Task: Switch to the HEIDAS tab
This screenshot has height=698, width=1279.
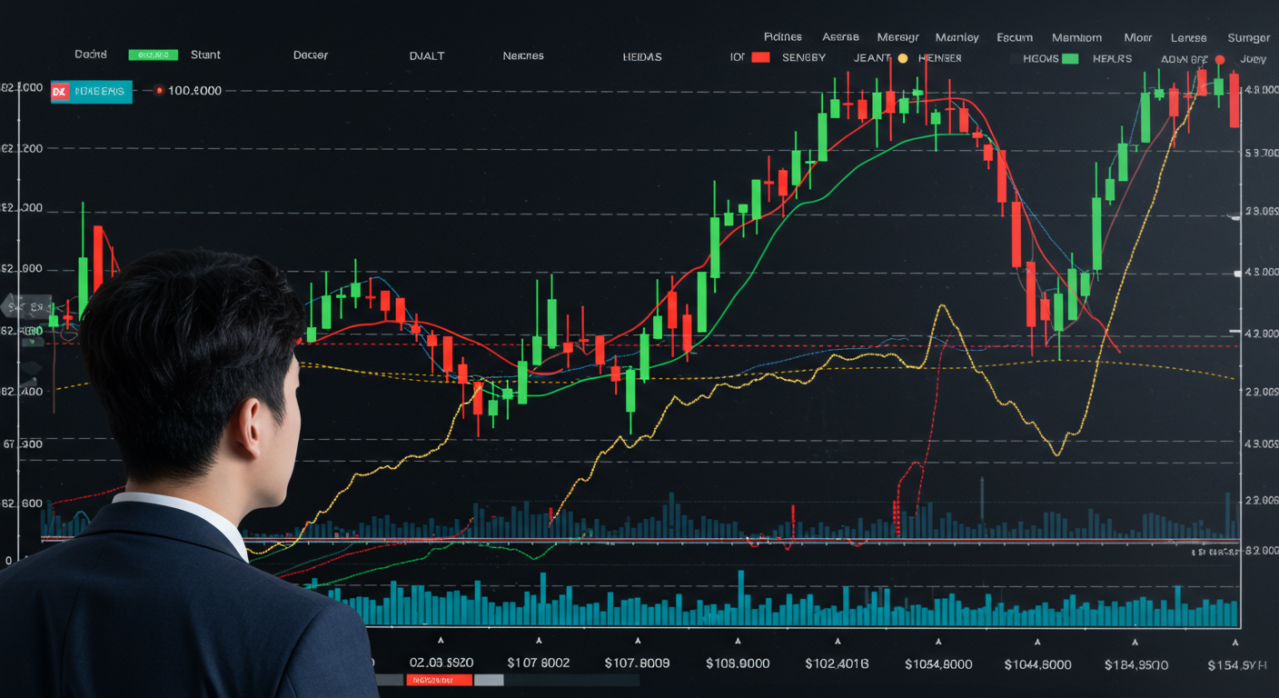Action: pyautogui.click(x=642, y=57)
